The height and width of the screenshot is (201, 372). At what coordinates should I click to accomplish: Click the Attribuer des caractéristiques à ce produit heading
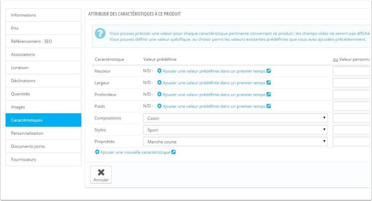[x=134, y=14]
